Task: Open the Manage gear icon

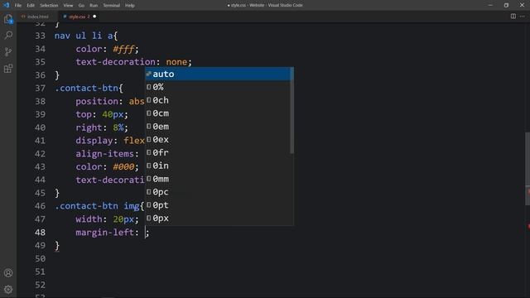Action: pyautogui.click(x=8, y=289)
